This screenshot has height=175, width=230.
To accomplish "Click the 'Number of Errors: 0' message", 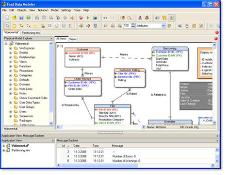I will pyautogui.click(x=124, y=157).
